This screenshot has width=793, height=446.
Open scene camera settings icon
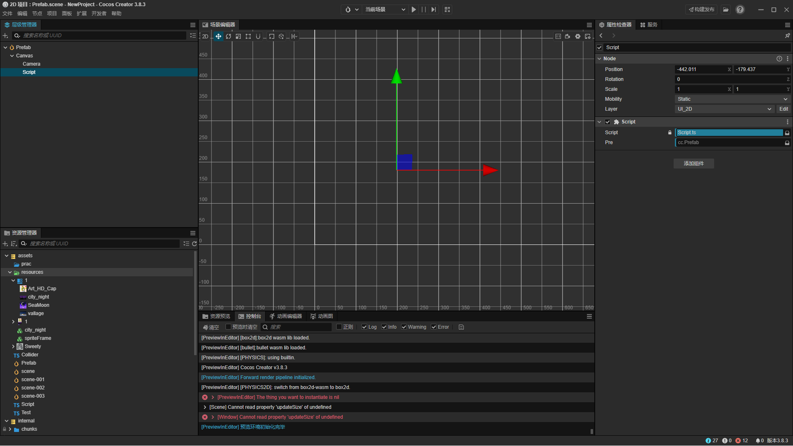click(x=567, y=36)
